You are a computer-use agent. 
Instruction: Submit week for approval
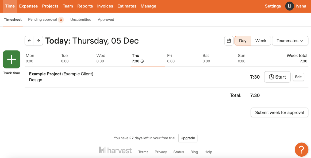pyautogui.click(x=279, y=112)
